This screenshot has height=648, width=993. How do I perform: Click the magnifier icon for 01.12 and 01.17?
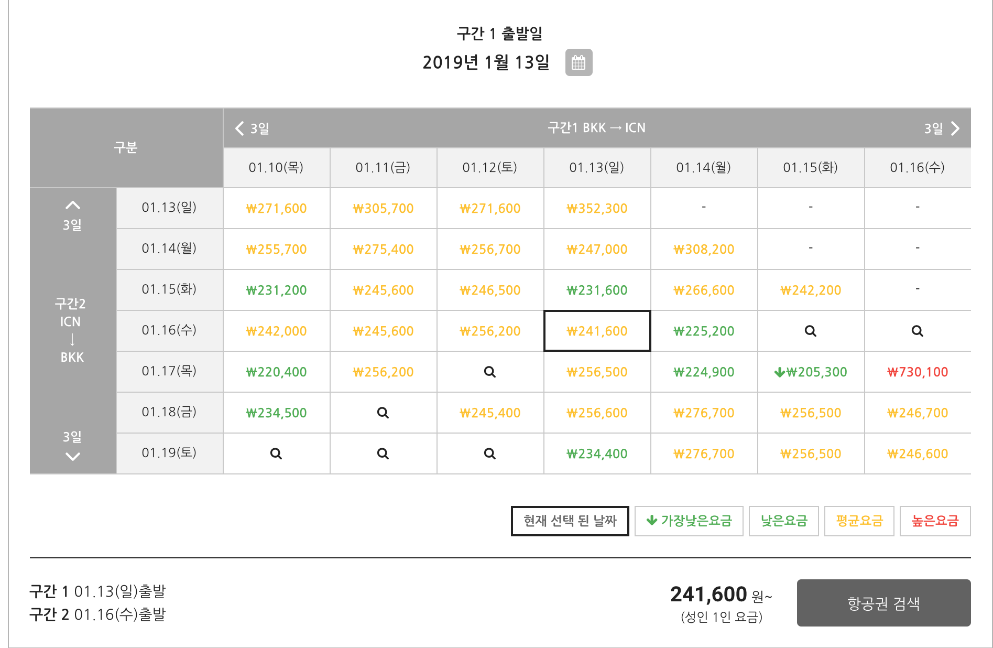point(489,371)
